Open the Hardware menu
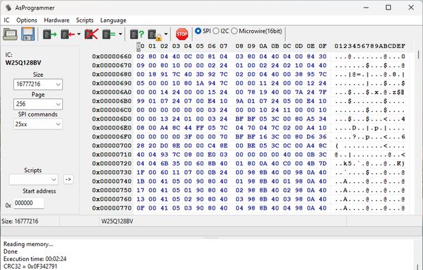 point(57,21)
